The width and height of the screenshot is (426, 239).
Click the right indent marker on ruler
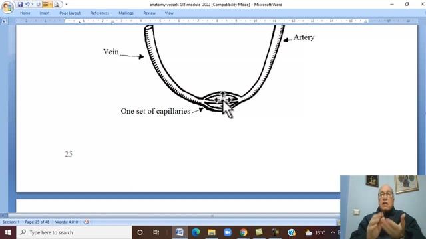click(x=365, y=22)
